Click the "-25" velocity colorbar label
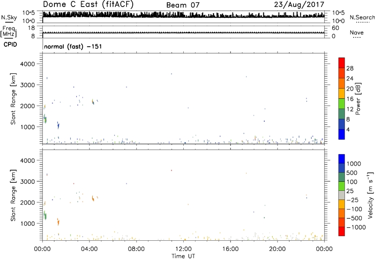Image resolution: width=375 pixels, height=259 pixels. [352, 200]
